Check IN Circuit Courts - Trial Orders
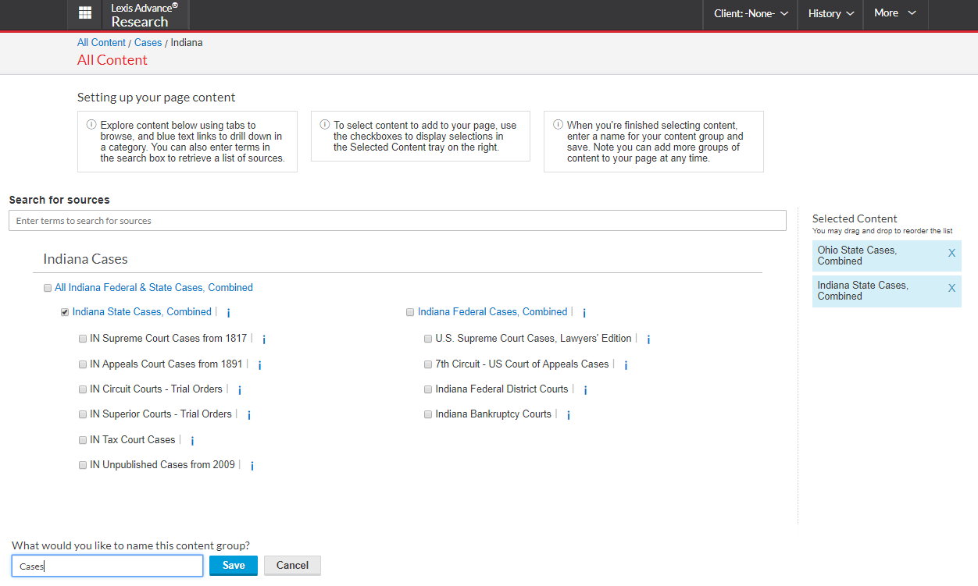 tap(83, 389)
